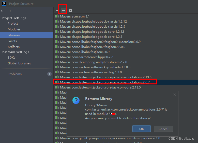This screenshot has width=198, height=143.
Task: Click library icon beside fastjson2-extension:2.0.9
Action: pyautogui.click(x=57, y=41)
